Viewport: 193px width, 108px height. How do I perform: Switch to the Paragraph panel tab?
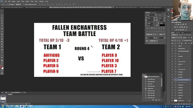[153, 13]
